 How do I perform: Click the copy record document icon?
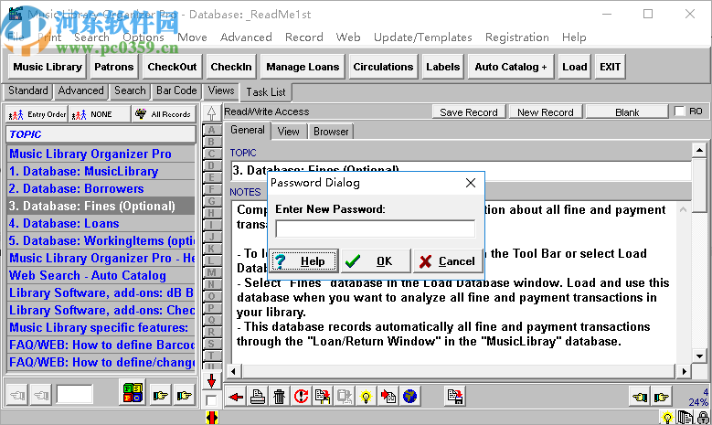point(323,397)
